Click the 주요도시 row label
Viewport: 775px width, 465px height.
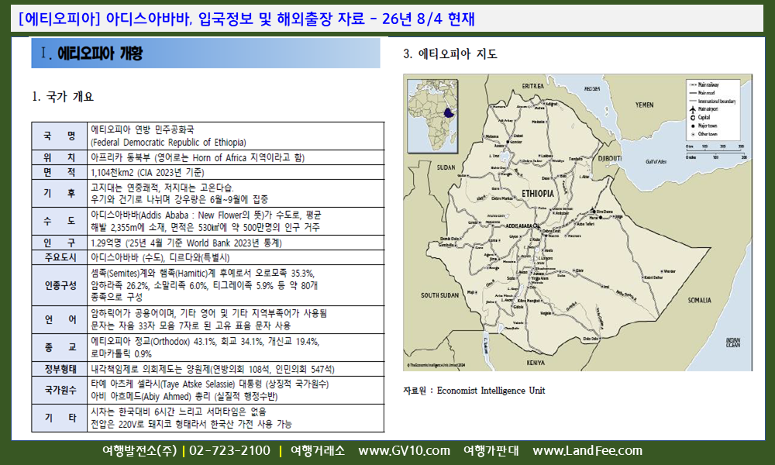pos(60,257)
